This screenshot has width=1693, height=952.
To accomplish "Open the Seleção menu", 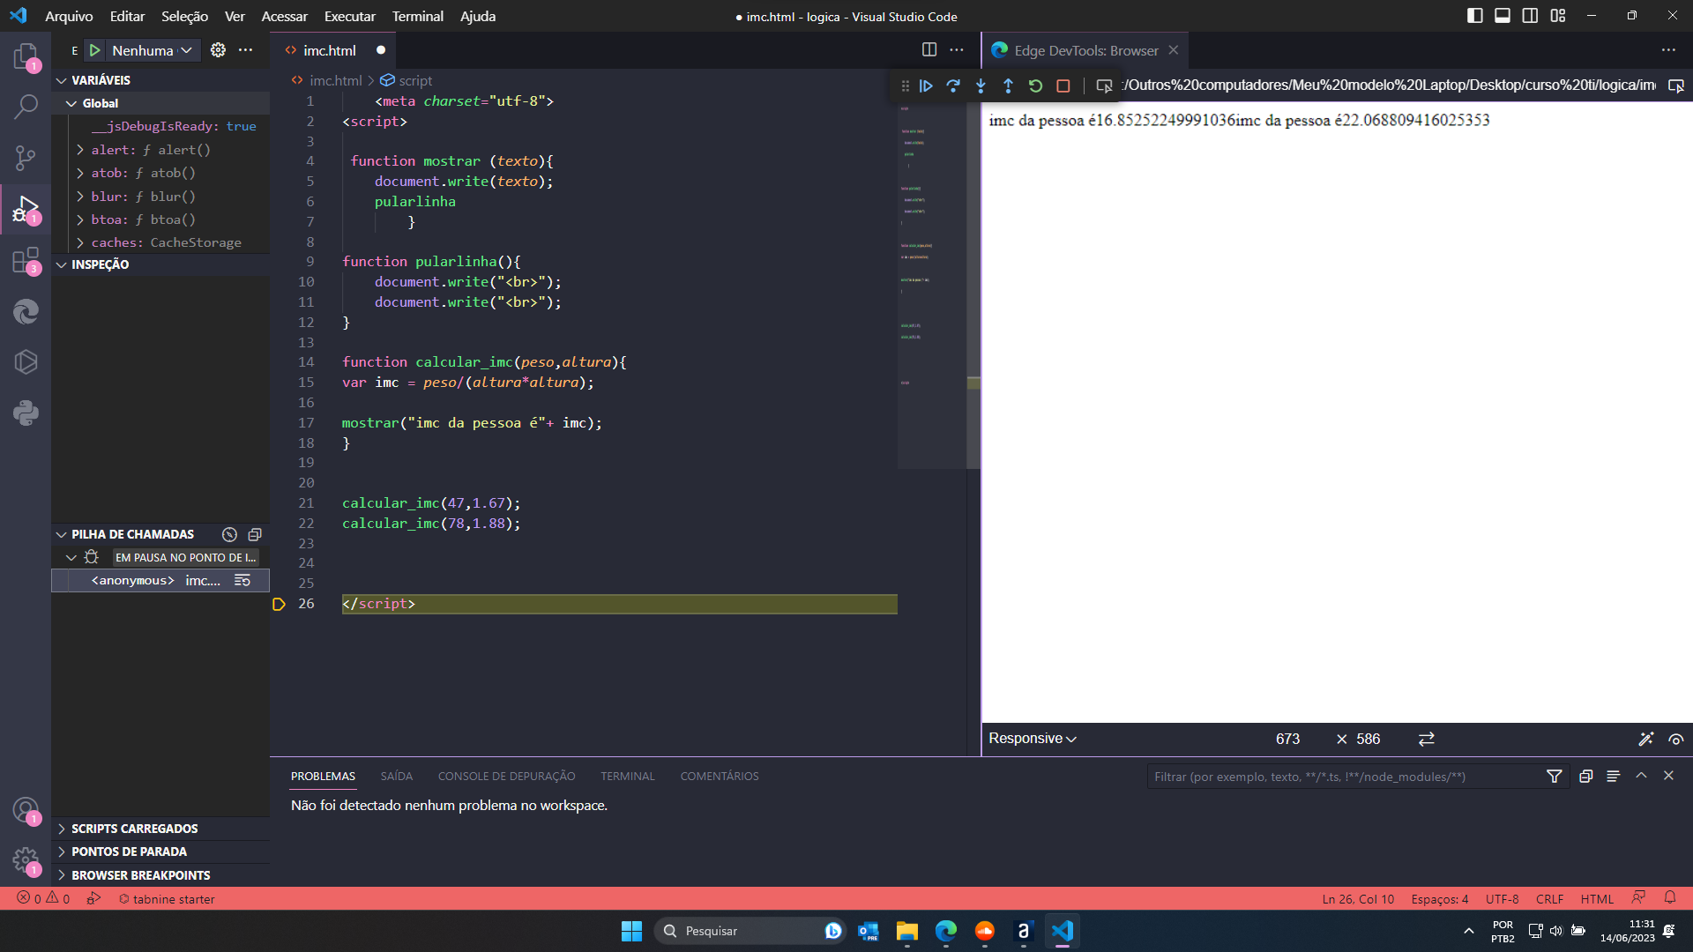I will point(184,16).
